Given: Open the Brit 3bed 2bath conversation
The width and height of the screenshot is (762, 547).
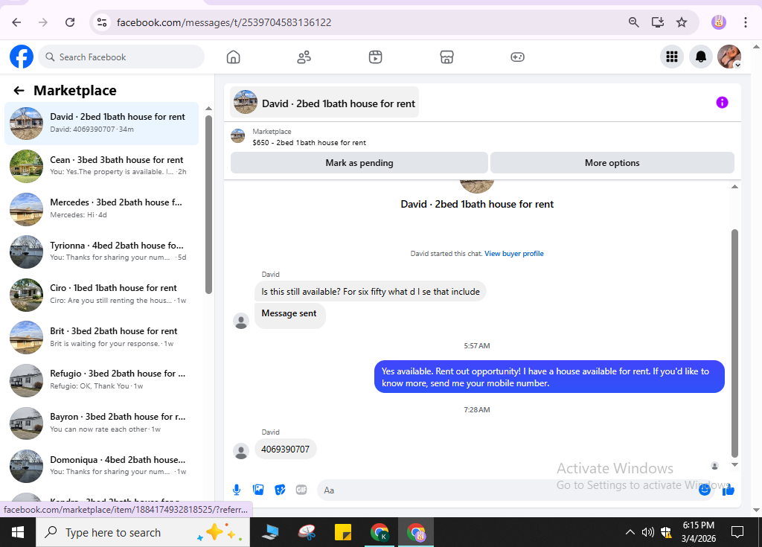Looking at the screenshot, I should point(101,337).
